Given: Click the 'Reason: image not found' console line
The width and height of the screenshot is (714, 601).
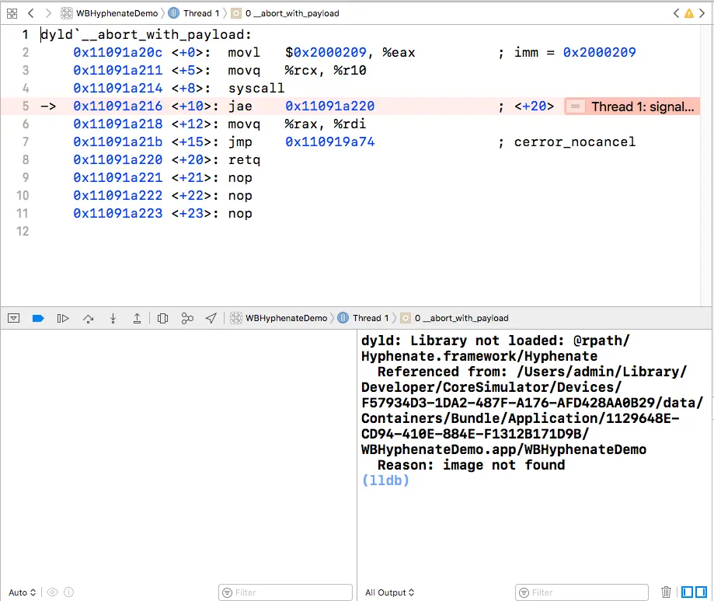Looking at the screenshot, I should 472,465.
